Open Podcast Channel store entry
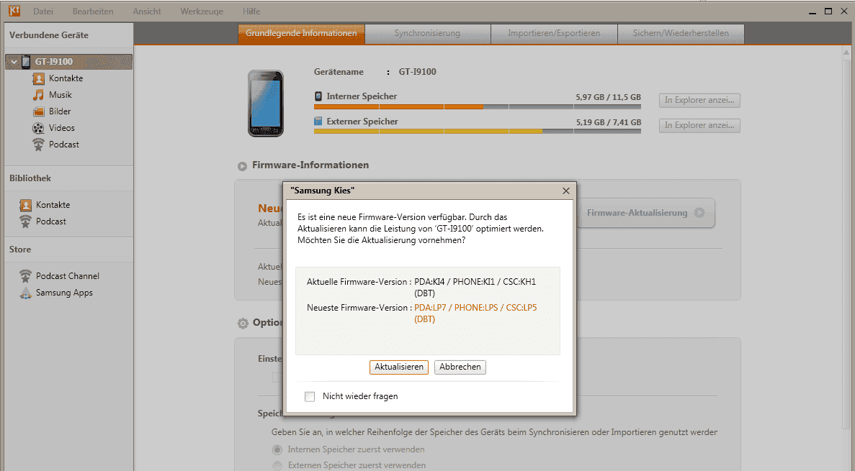855x471 pixels. (68, 276)
